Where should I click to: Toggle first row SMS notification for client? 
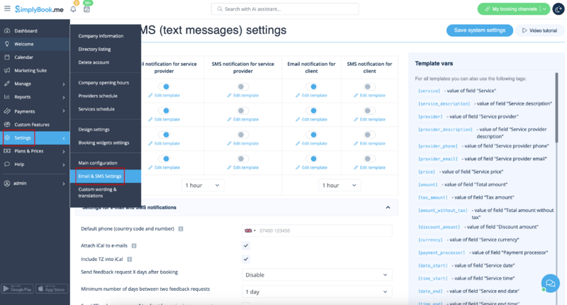(x=369, y=87)
